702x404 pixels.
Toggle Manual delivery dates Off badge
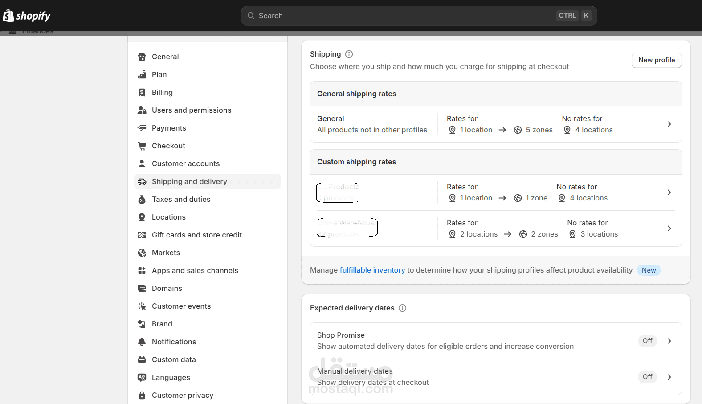[647, 377]
